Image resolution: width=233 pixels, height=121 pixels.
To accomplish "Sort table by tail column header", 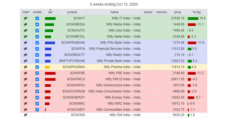I will 50,12.
